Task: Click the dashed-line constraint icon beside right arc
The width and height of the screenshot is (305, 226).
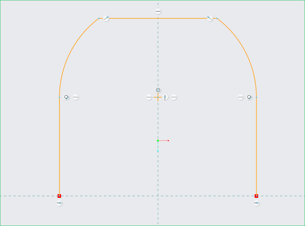Action: 241,97
